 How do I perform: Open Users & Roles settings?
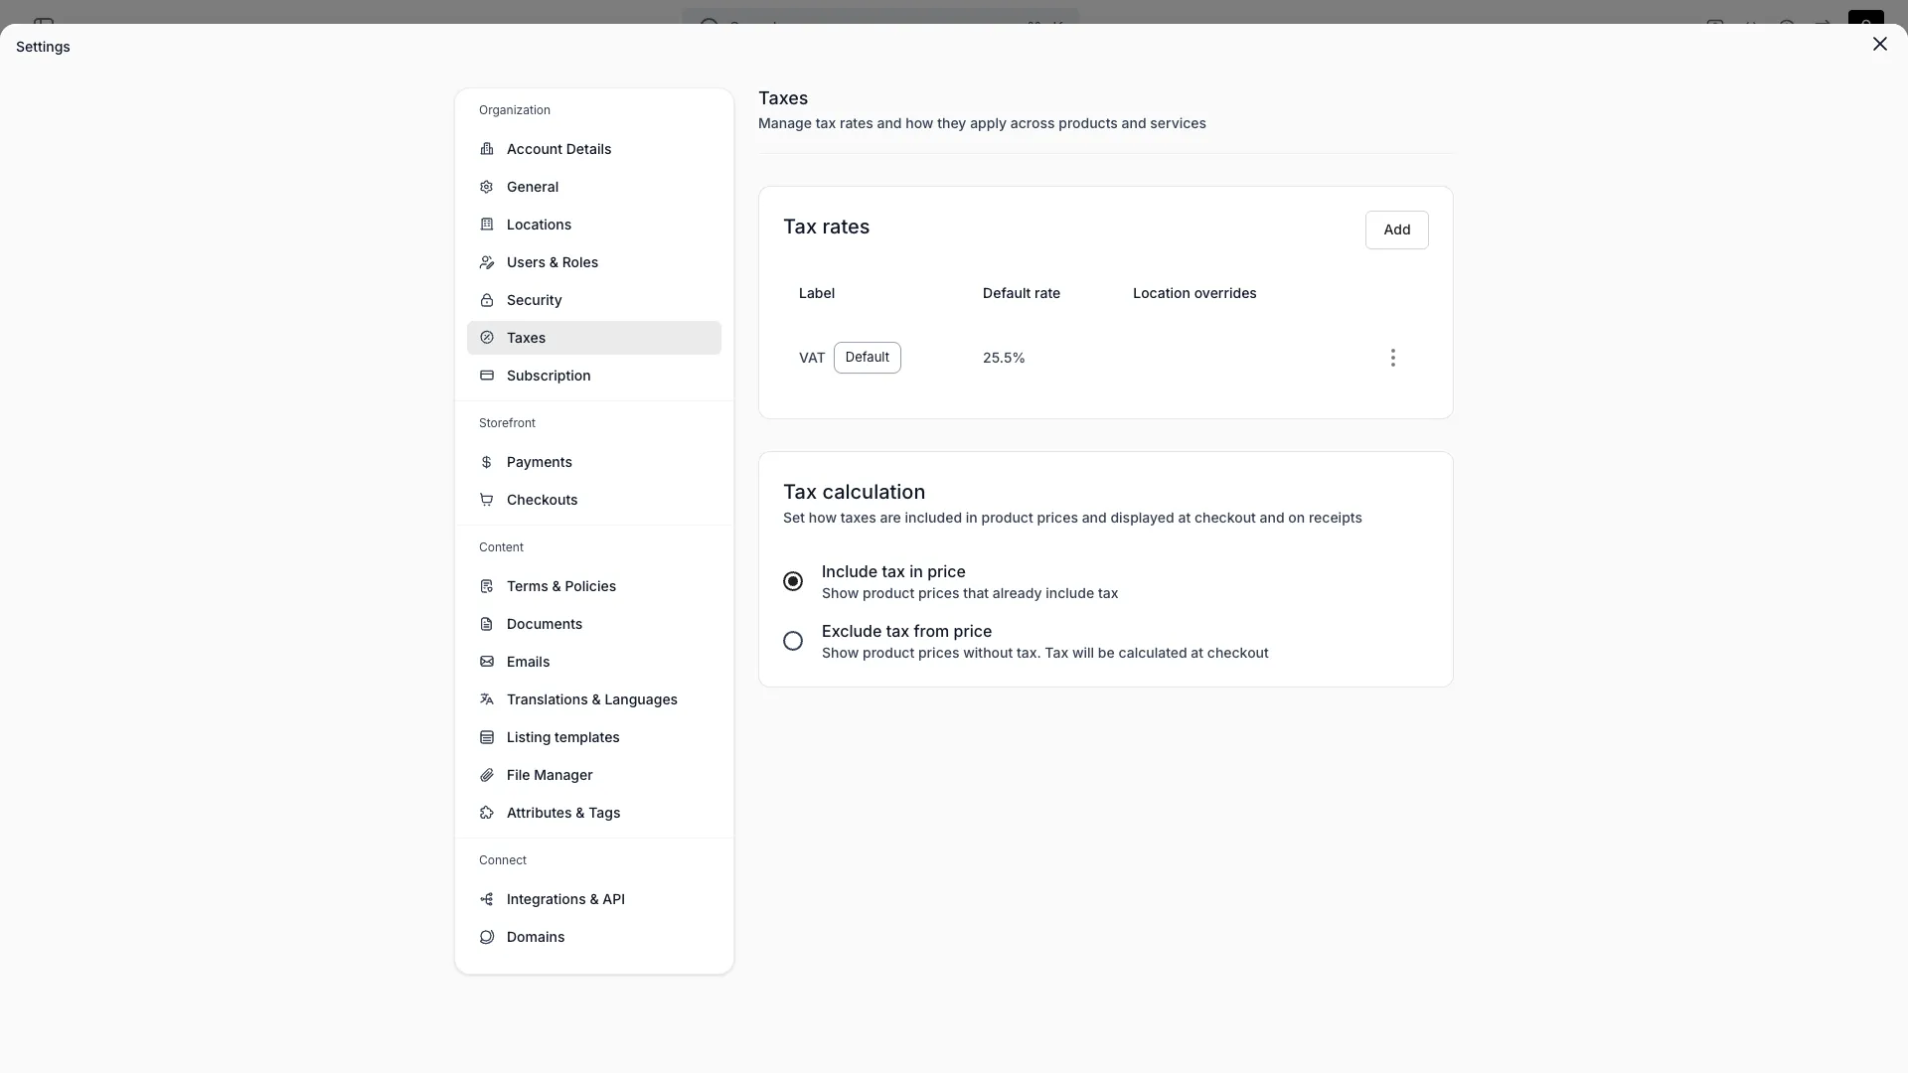594,262
